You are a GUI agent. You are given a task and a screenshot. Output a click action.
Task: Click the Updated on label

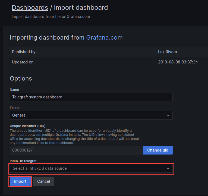pyautogui.click(x=23, y=62)
